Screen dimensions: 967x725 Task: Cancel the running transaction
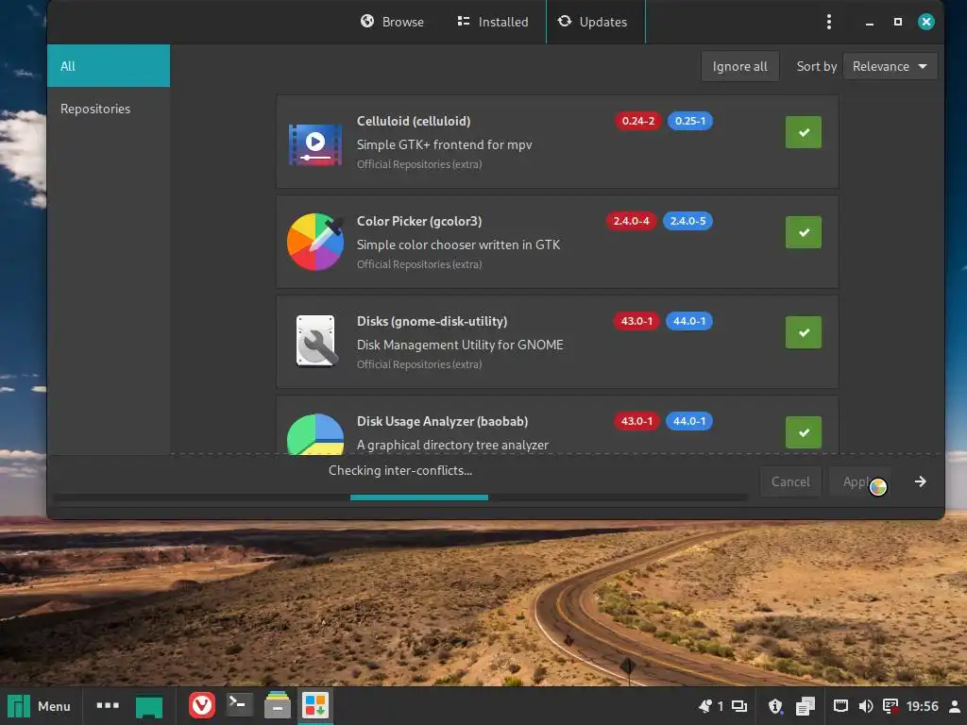790,481
